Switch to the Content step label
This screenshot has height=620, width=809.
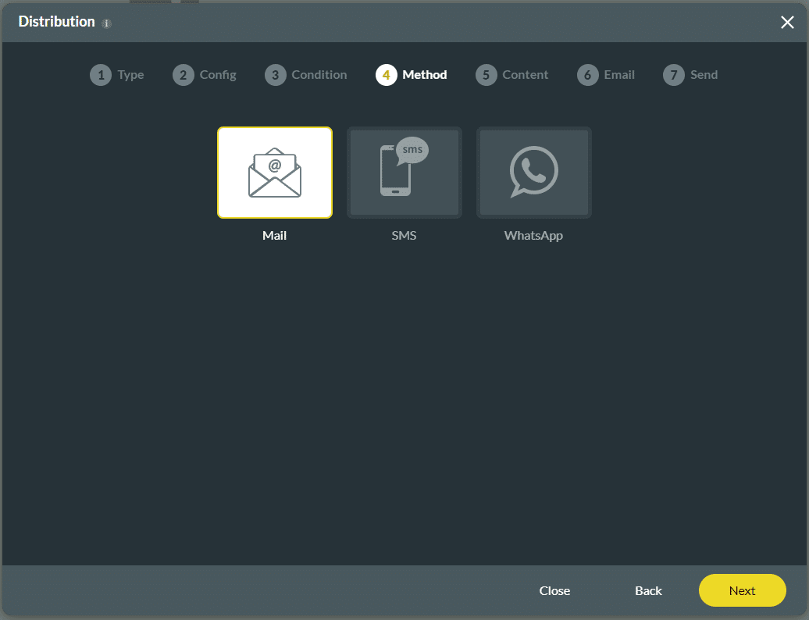point(525,75)
